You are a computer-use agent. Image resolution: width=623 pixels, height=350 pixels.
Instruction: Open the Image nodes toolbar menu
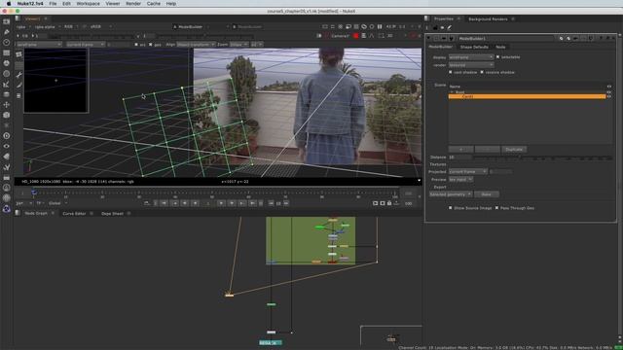[x=7, y=21]
